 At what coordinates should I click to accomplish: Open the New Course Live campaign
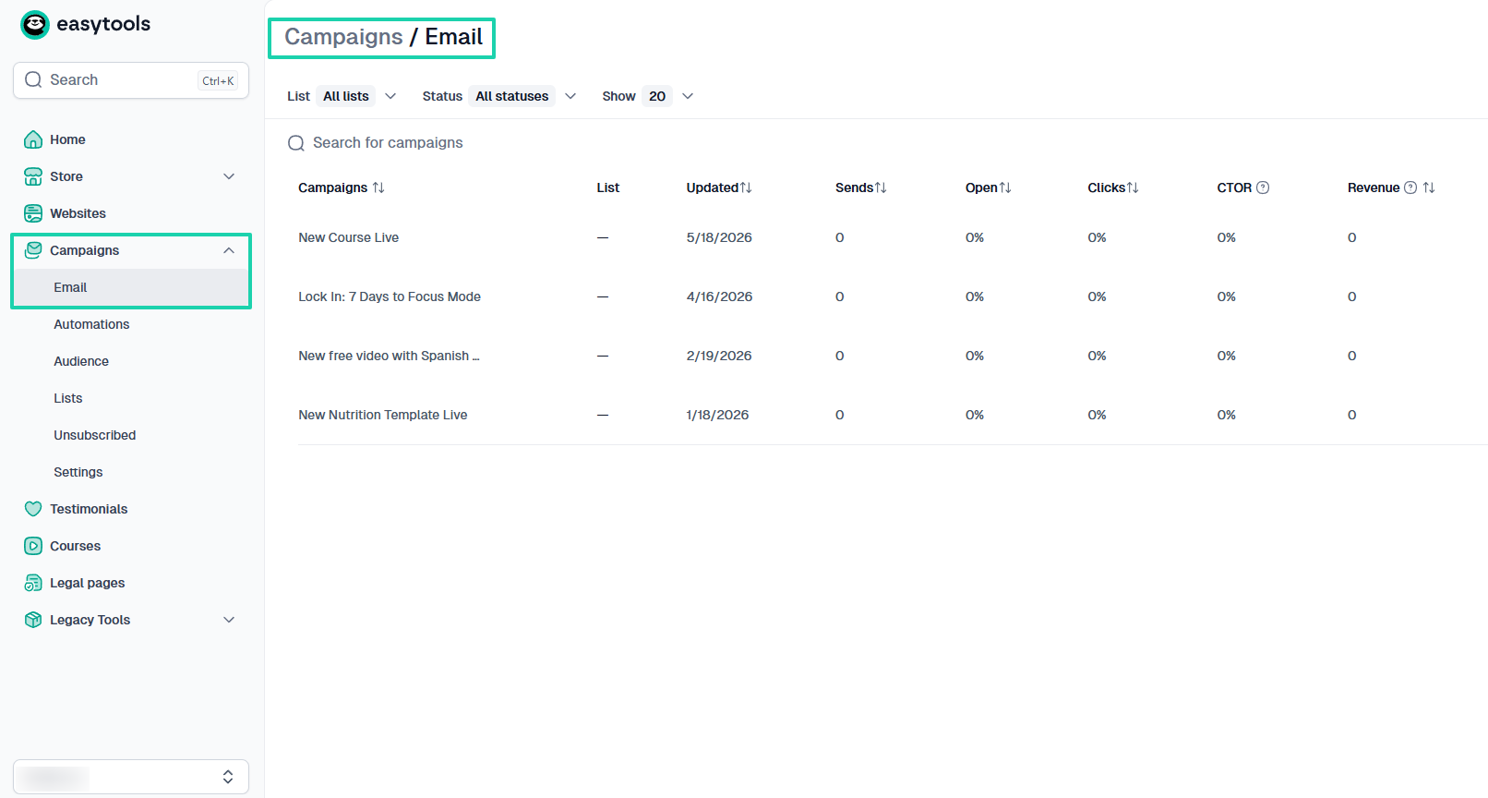(349, 237)
